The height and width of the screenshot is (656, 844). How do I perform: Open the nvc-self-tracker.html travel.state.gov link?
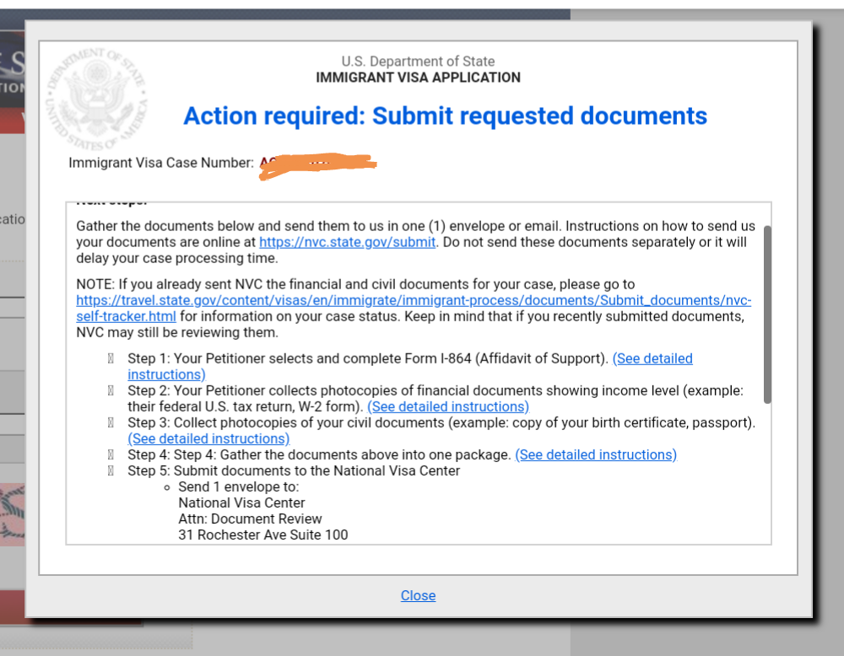click(x=414, y=308)
